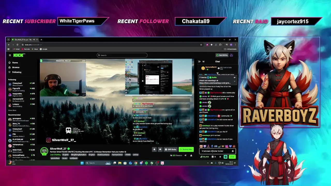Mute the SilverWolf_27 tab audio icon
The image size is (331, 186).
coord(34,40)
